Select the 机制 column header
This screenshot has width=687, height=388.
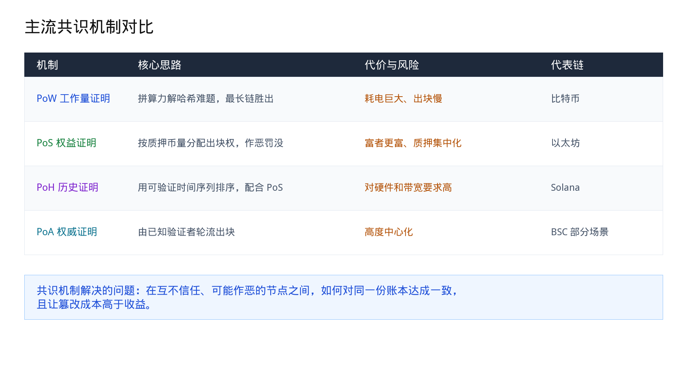click(47, 65)
